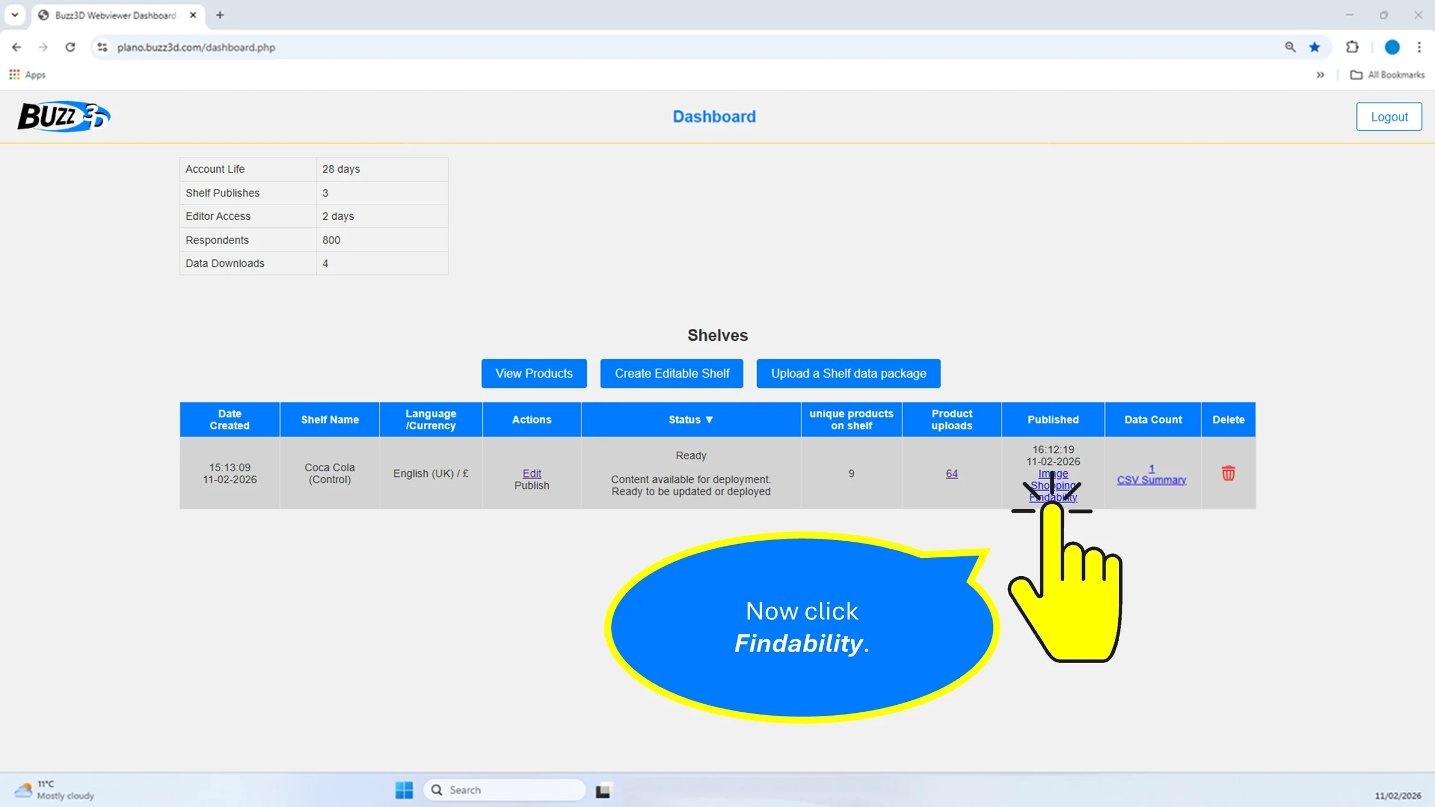1435x807 pixels.
Task: Open the Chrome profile avatar
Action: point(1391,47)
